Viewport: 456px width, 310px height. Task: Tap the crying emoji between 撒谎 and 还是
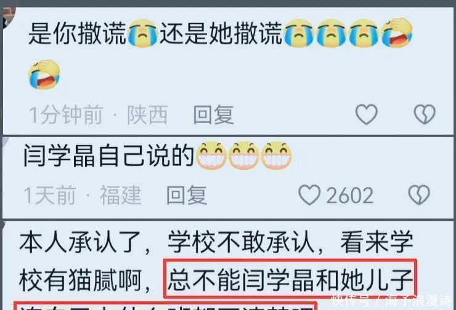point(142,33)
